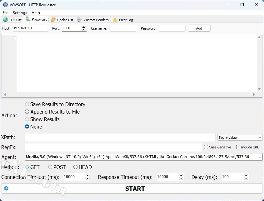This screenshot has height=201, width=264.
Task: Click the RegEx input field
Action: (113, 147)
